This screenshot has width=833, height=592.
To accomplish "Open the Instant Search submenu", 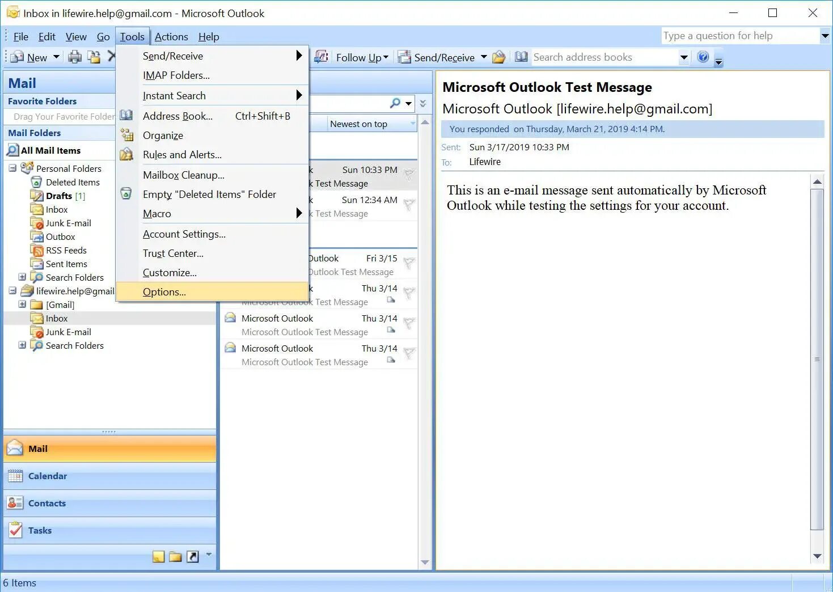I will (x=212, y=95).
